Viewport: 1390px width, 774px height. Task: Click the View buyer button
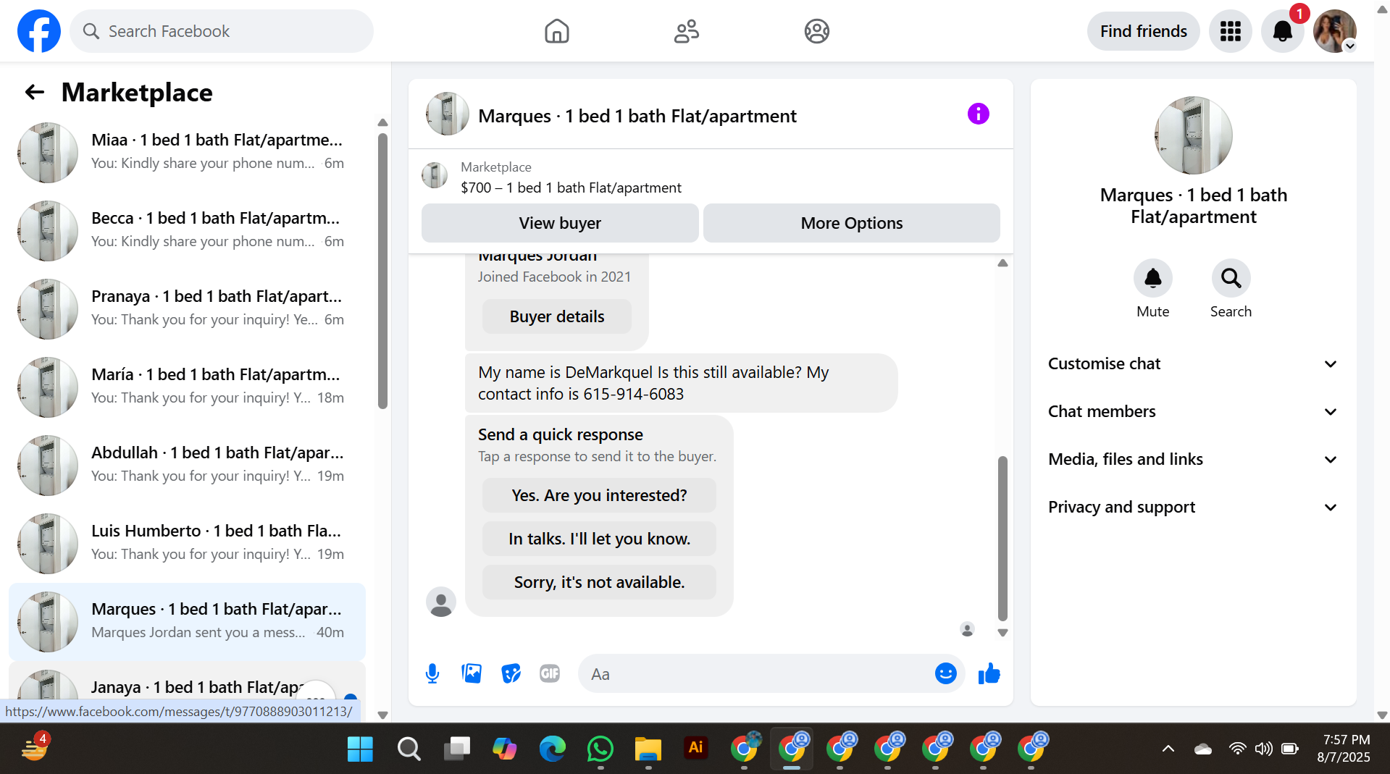coord(560,223)
